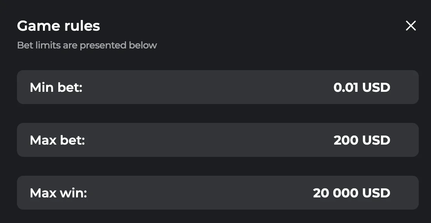The height and width of the screenshot is (223, 431).
Task: Click the "Min bet:" label
Action: click(56, 87)
